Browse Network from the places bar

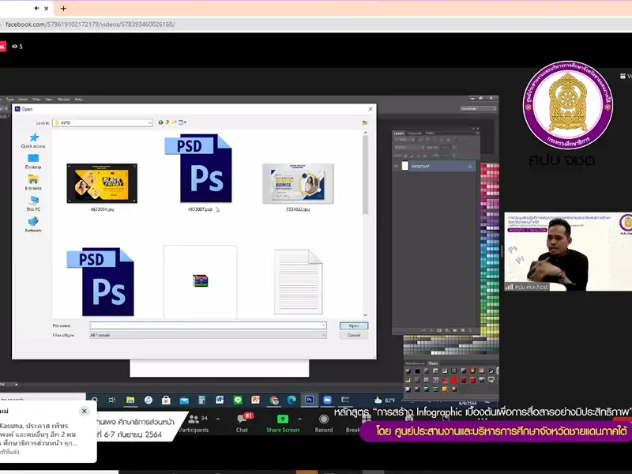(x=33, y=225)
